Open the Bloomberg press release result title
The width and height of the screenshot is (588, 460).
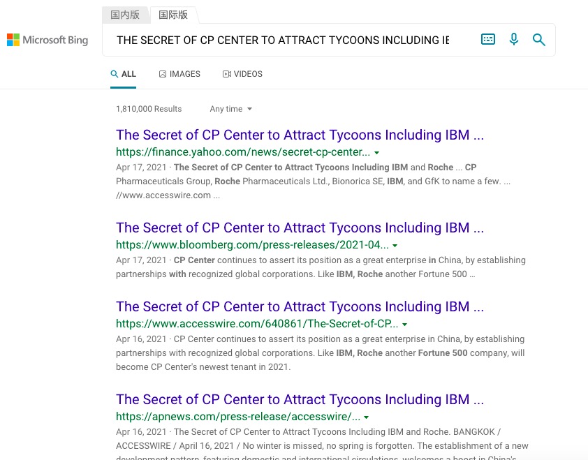coord(300,228)
